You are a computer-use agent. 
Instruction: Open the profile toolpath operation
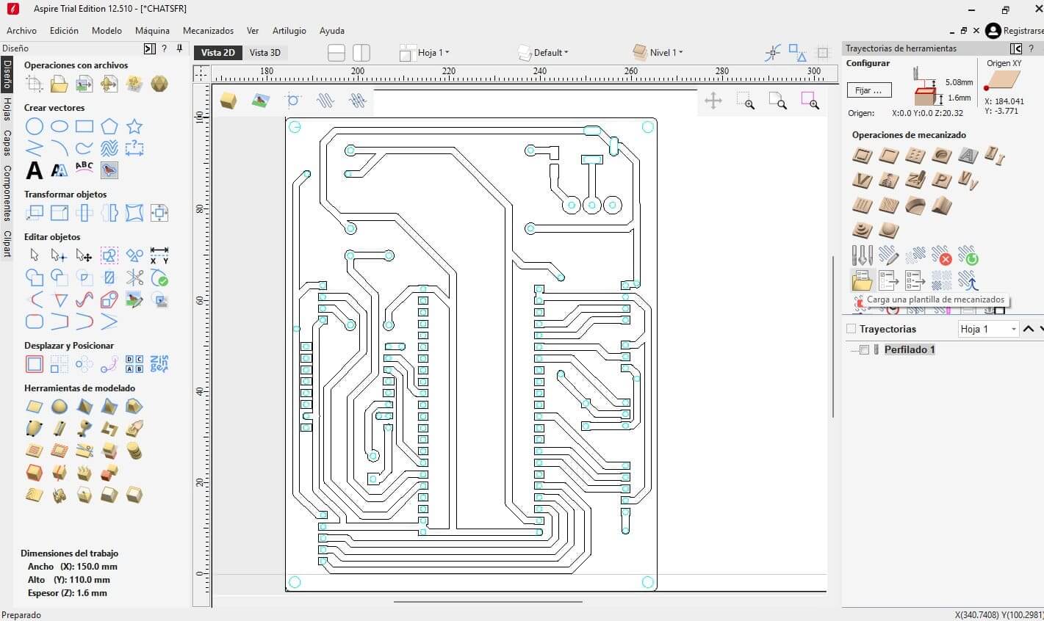863,156
